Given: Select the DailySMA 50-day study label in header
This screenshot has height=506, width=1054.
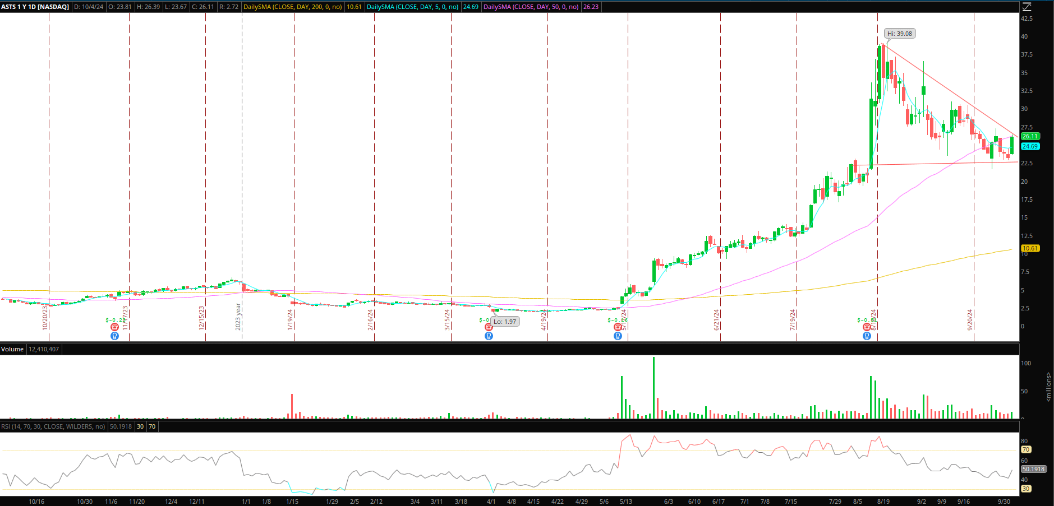Looking at the screenshot, I should pos(531,7).
